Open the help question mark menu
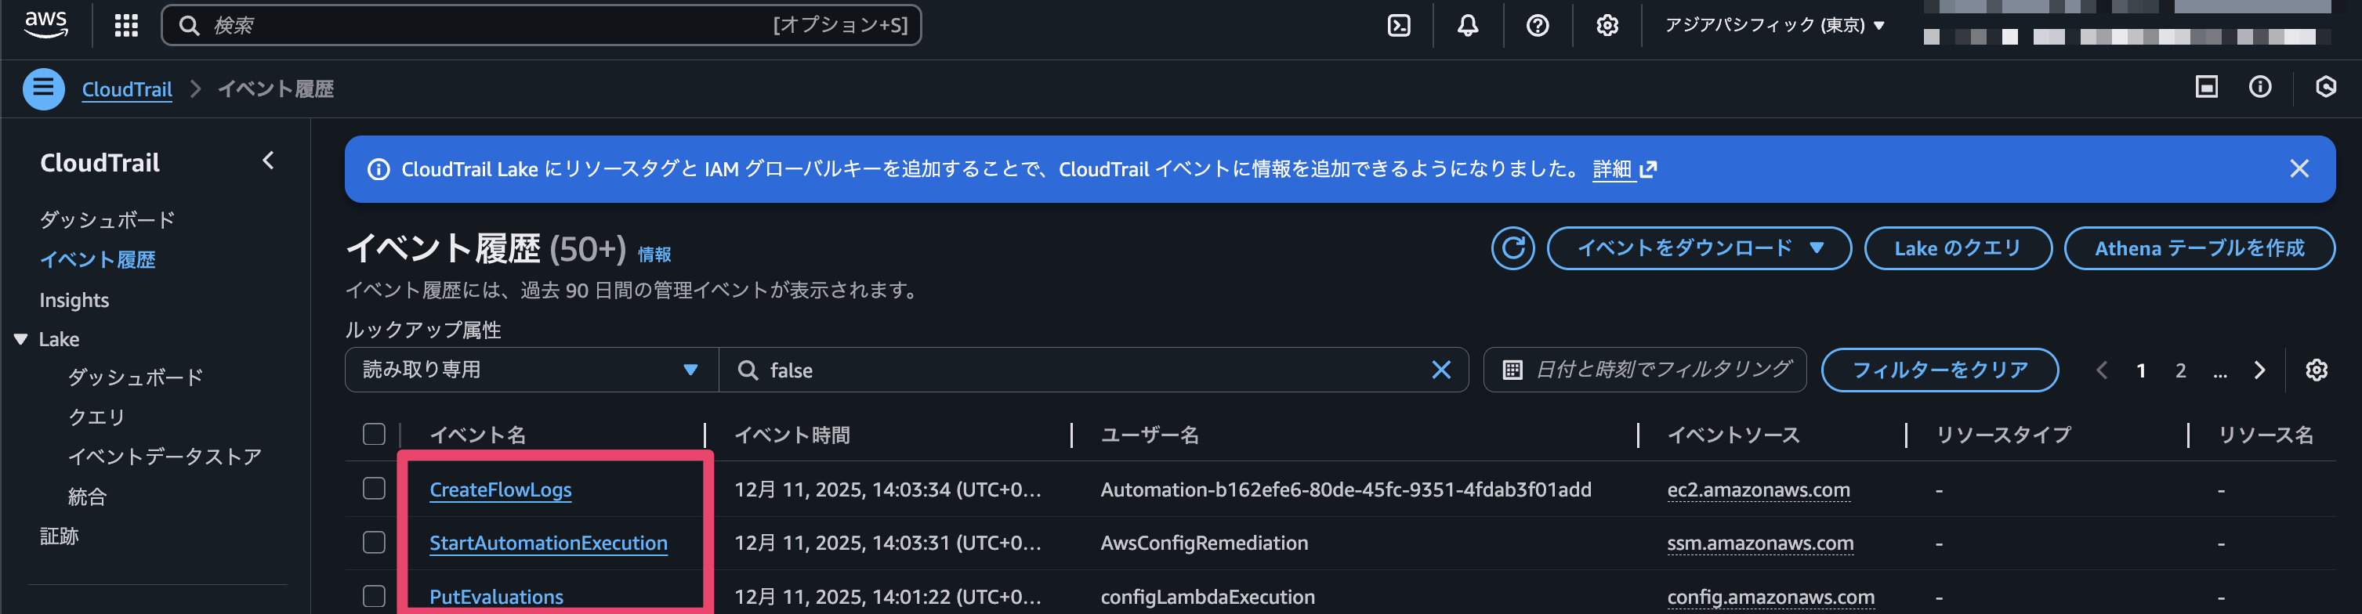Screen dimensions: 2362x614 click(1538, 25)
